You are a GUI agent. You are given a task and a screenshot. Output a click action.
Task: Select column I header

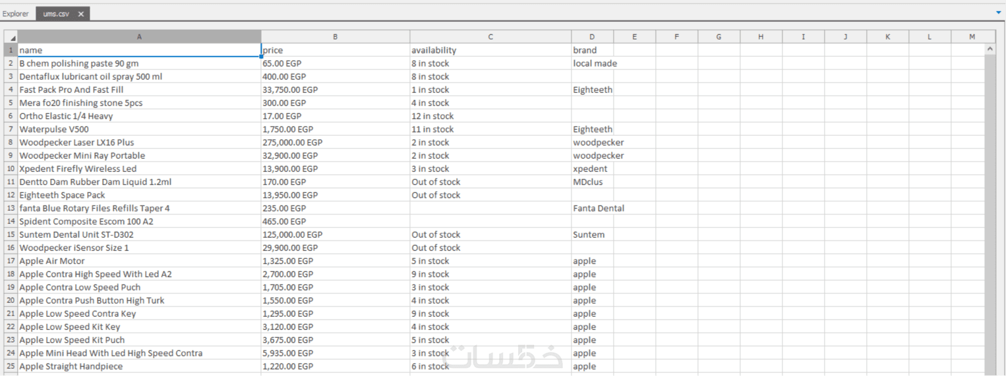pyautogui.click(x=803, y=37)
